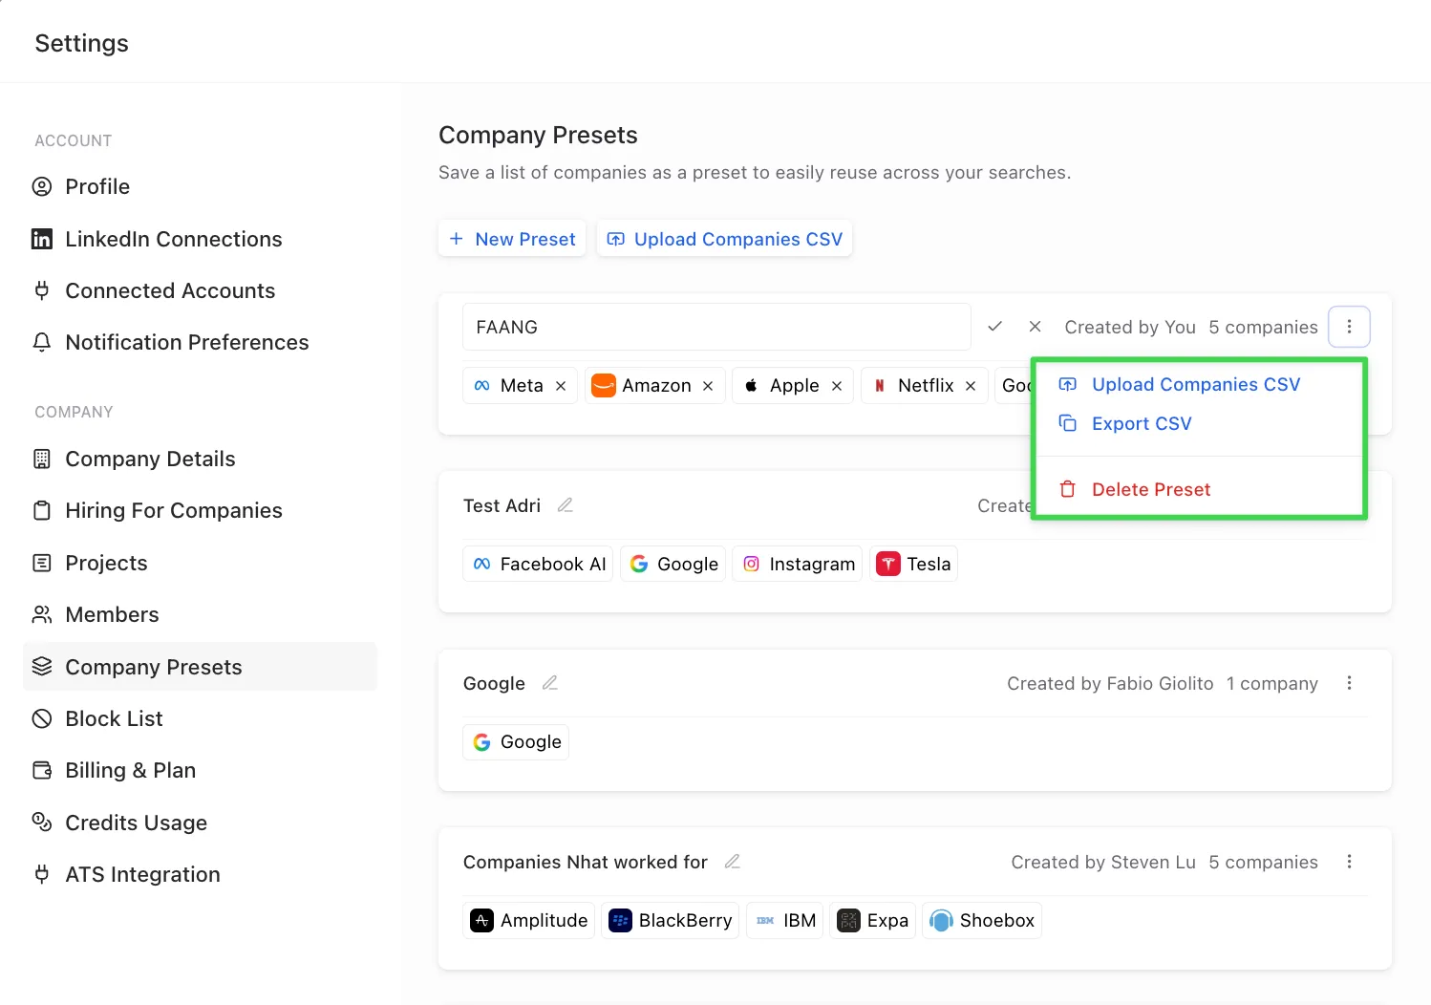Click the Instagram company chip
The image size is (1431, 1005).
798,564
